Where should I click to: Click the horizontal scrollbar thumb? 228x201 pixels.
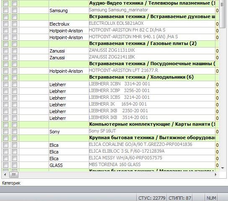(x=14, y=175)
